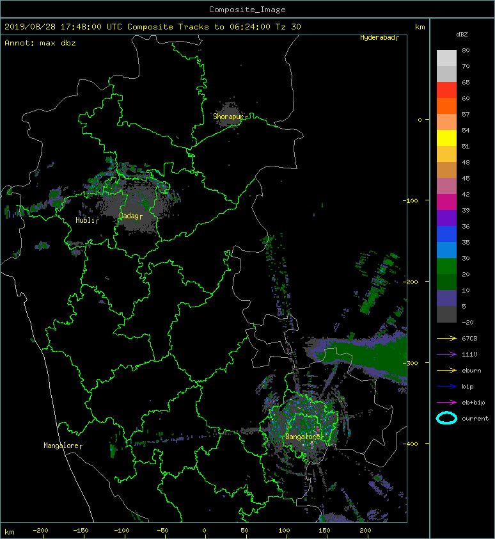Click the blue 36 dBZ color swatch
This screenshot has height=539, width=495.
(x=446, y=234)
